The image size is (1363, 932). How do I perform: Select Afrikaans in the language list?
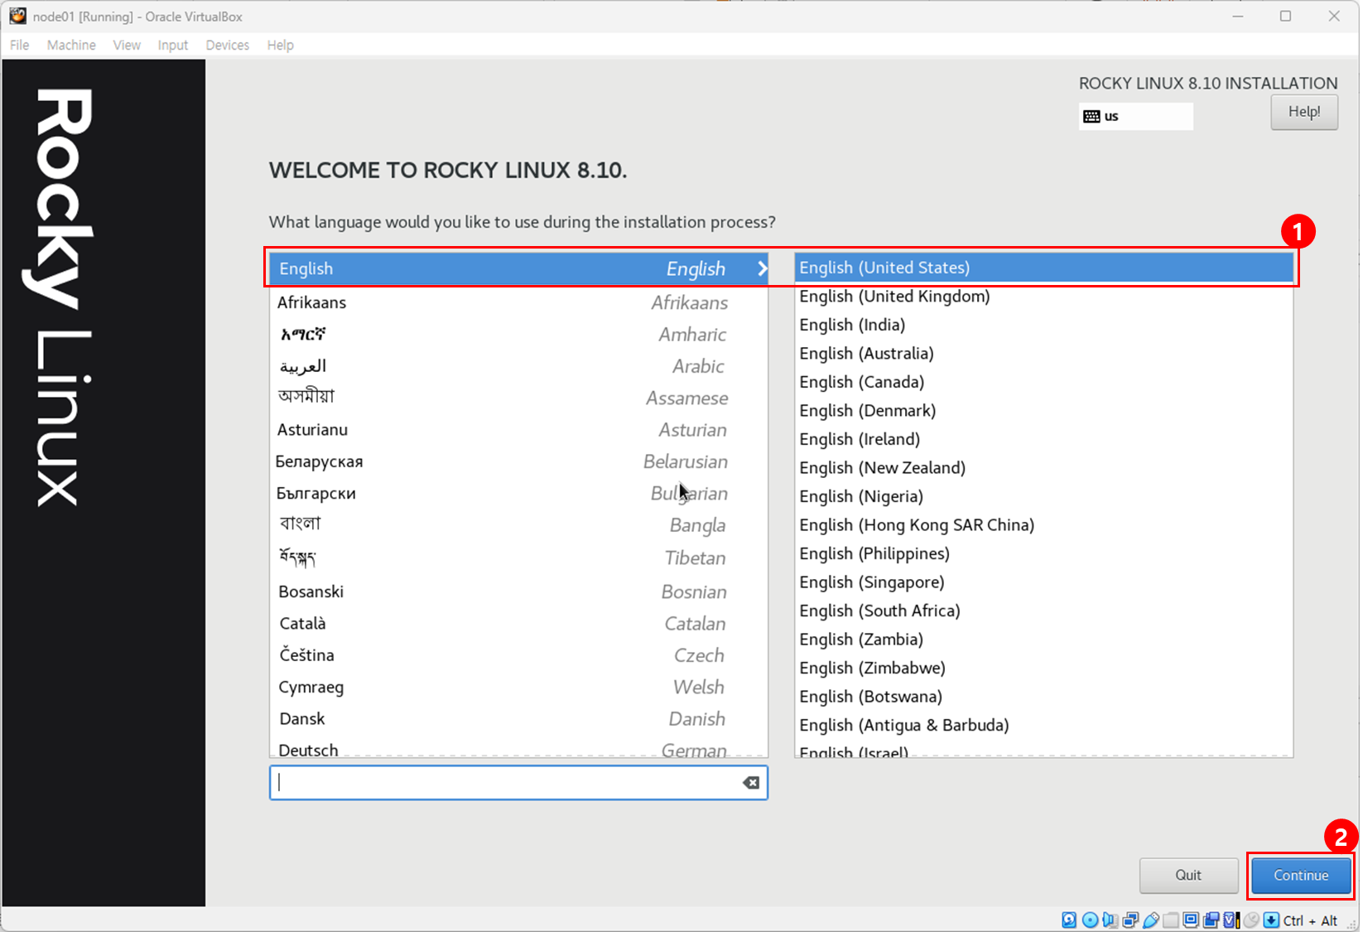click(x=519, y=302)
